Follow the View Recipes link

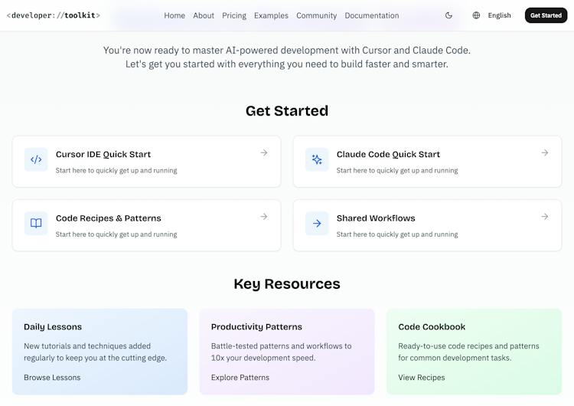[x=422, y=378]
